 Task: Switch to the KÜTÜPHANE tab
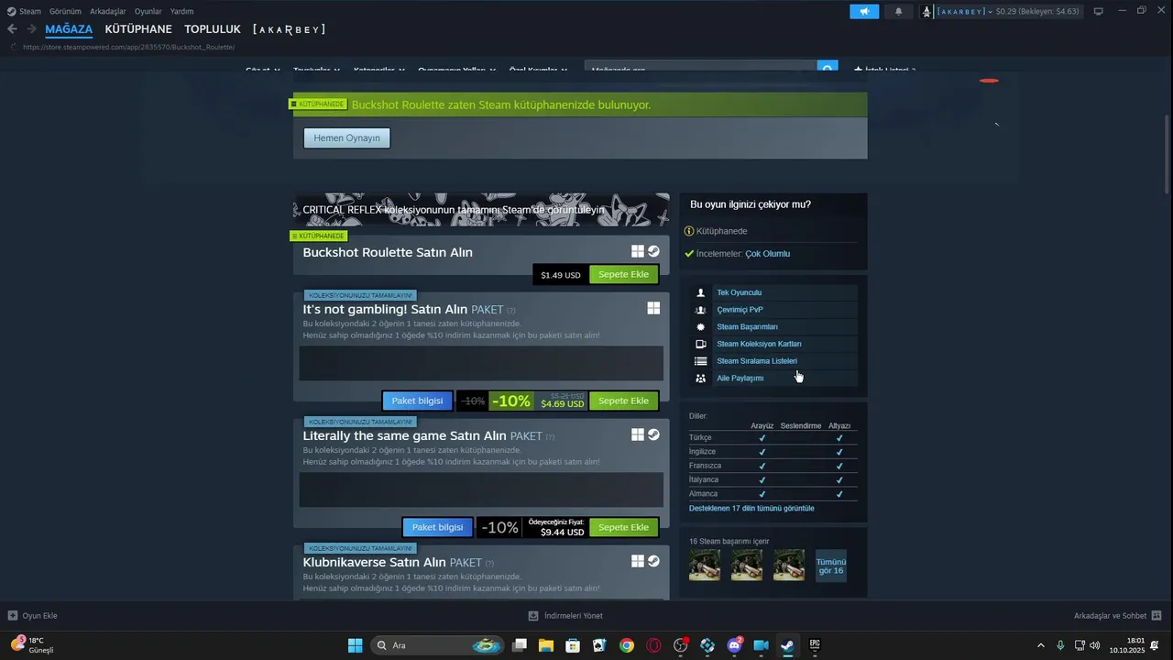(138, 29)
